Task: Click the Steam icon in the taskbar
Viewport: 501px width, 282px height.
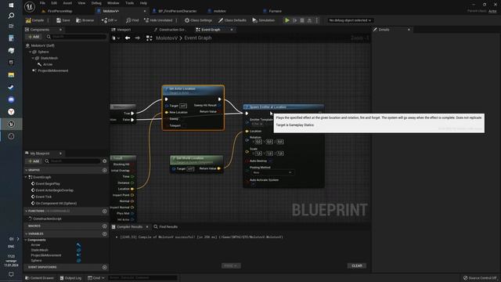Action: point(11,87)
